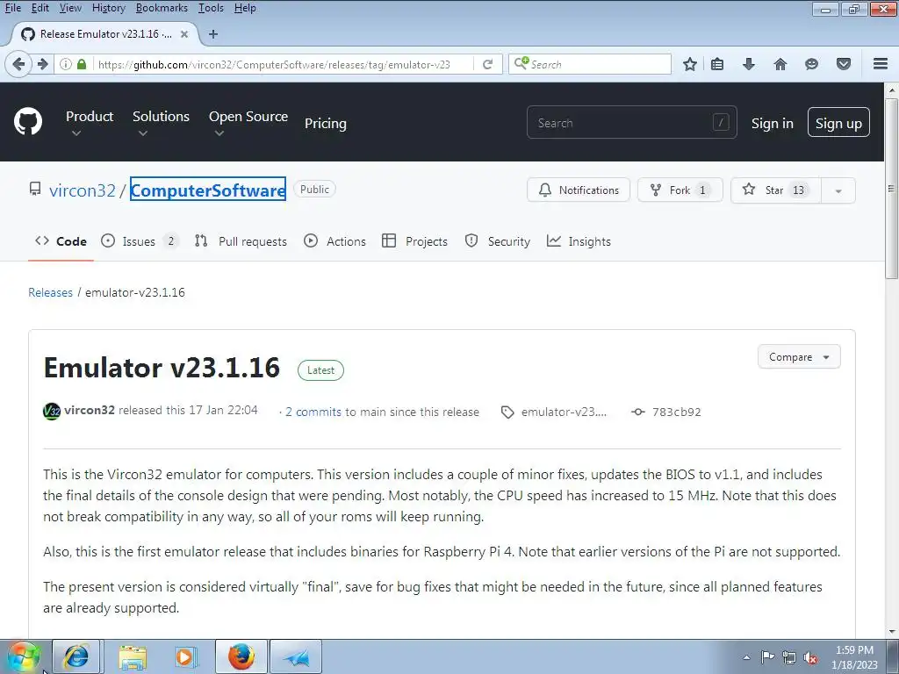Image resolution: width=899 pixels, height=674 pixels.
Task: Switch to the Pull requests tab
Action: [x=241, y=241]
